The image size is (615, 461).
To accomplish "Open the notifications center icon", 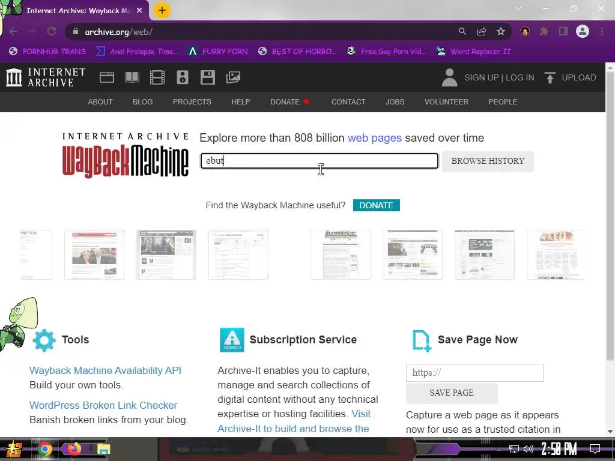I will click(595, 449).
